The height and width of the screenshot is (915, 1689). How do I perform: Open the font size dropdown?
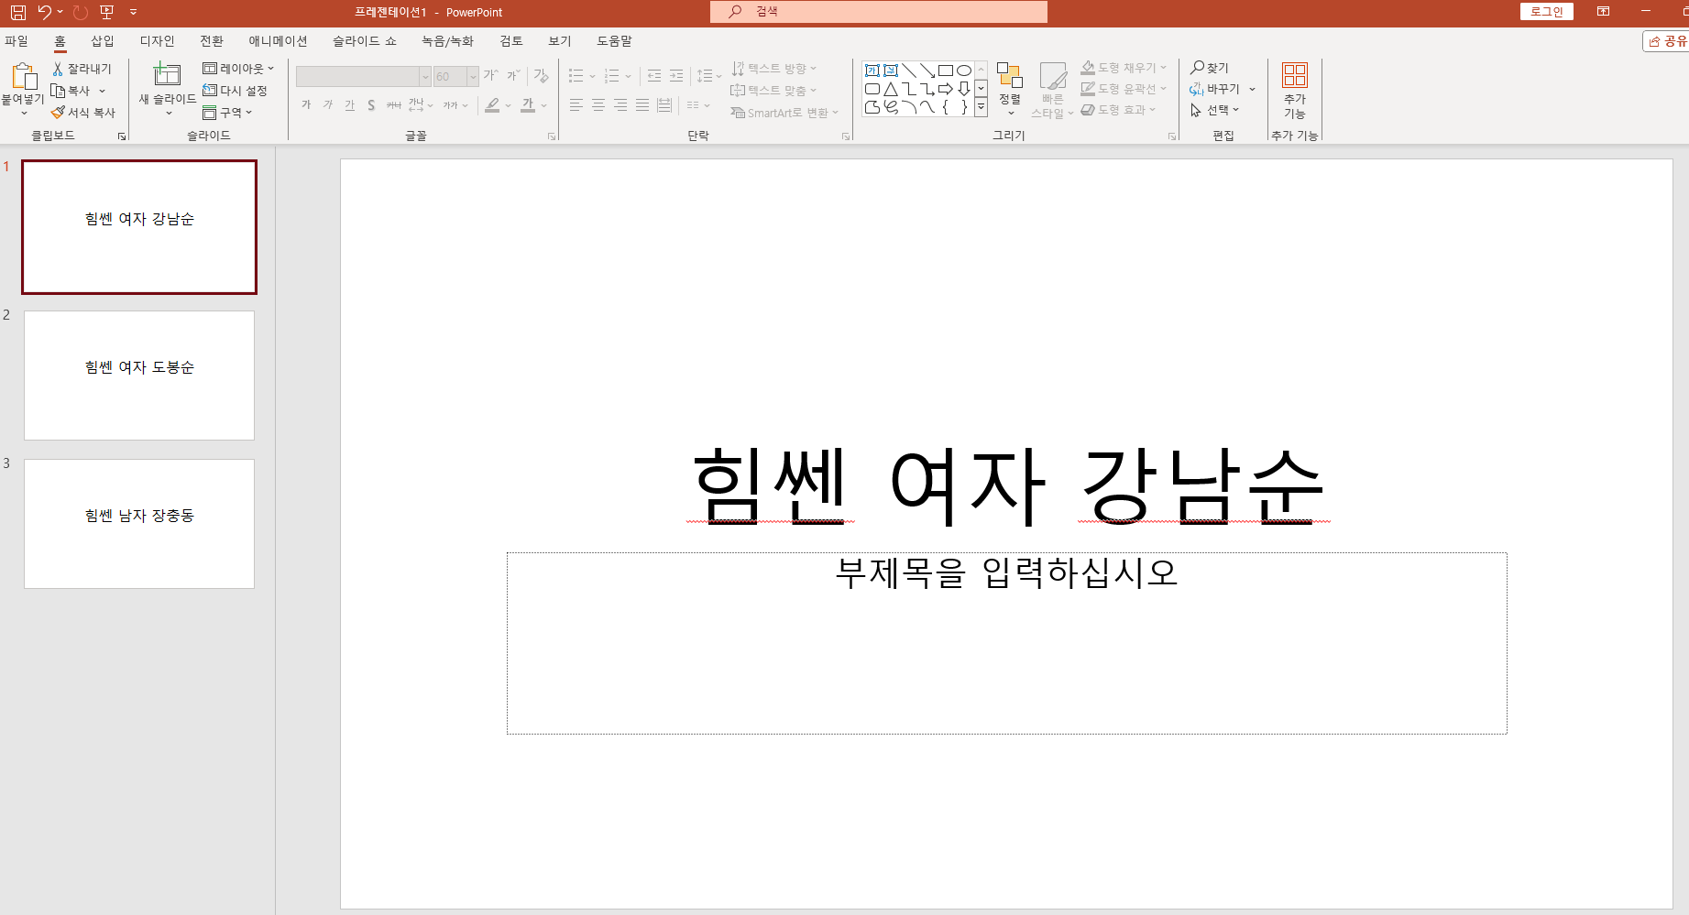(x=472, y=76)
